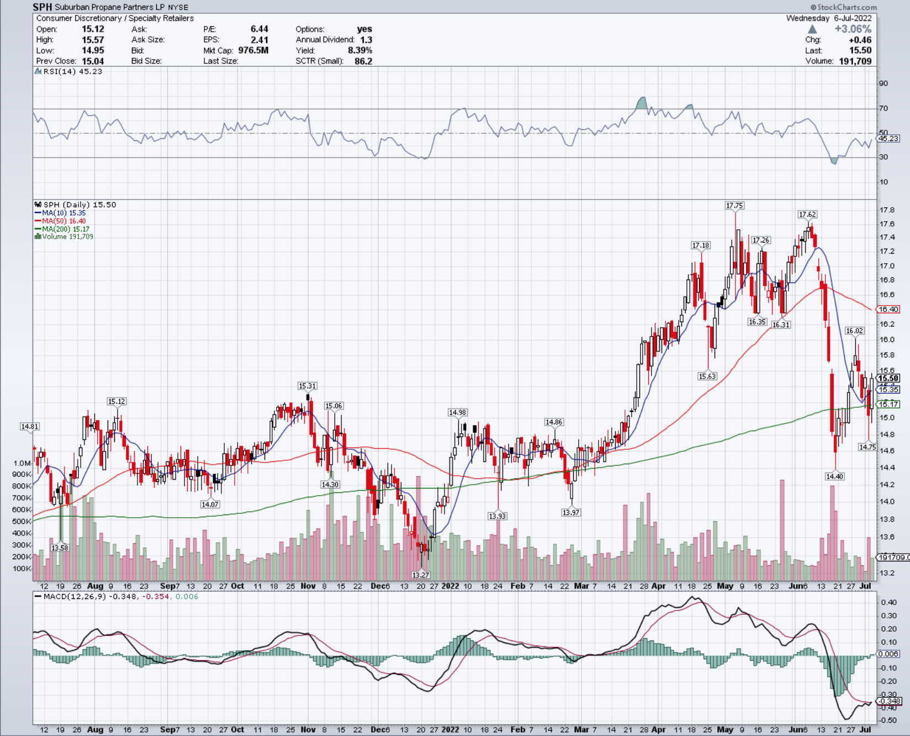Image resolution: width=910 pixels, height=736 pixels.
Task: Click the 17.18 April high label
Action: point(701,245)
